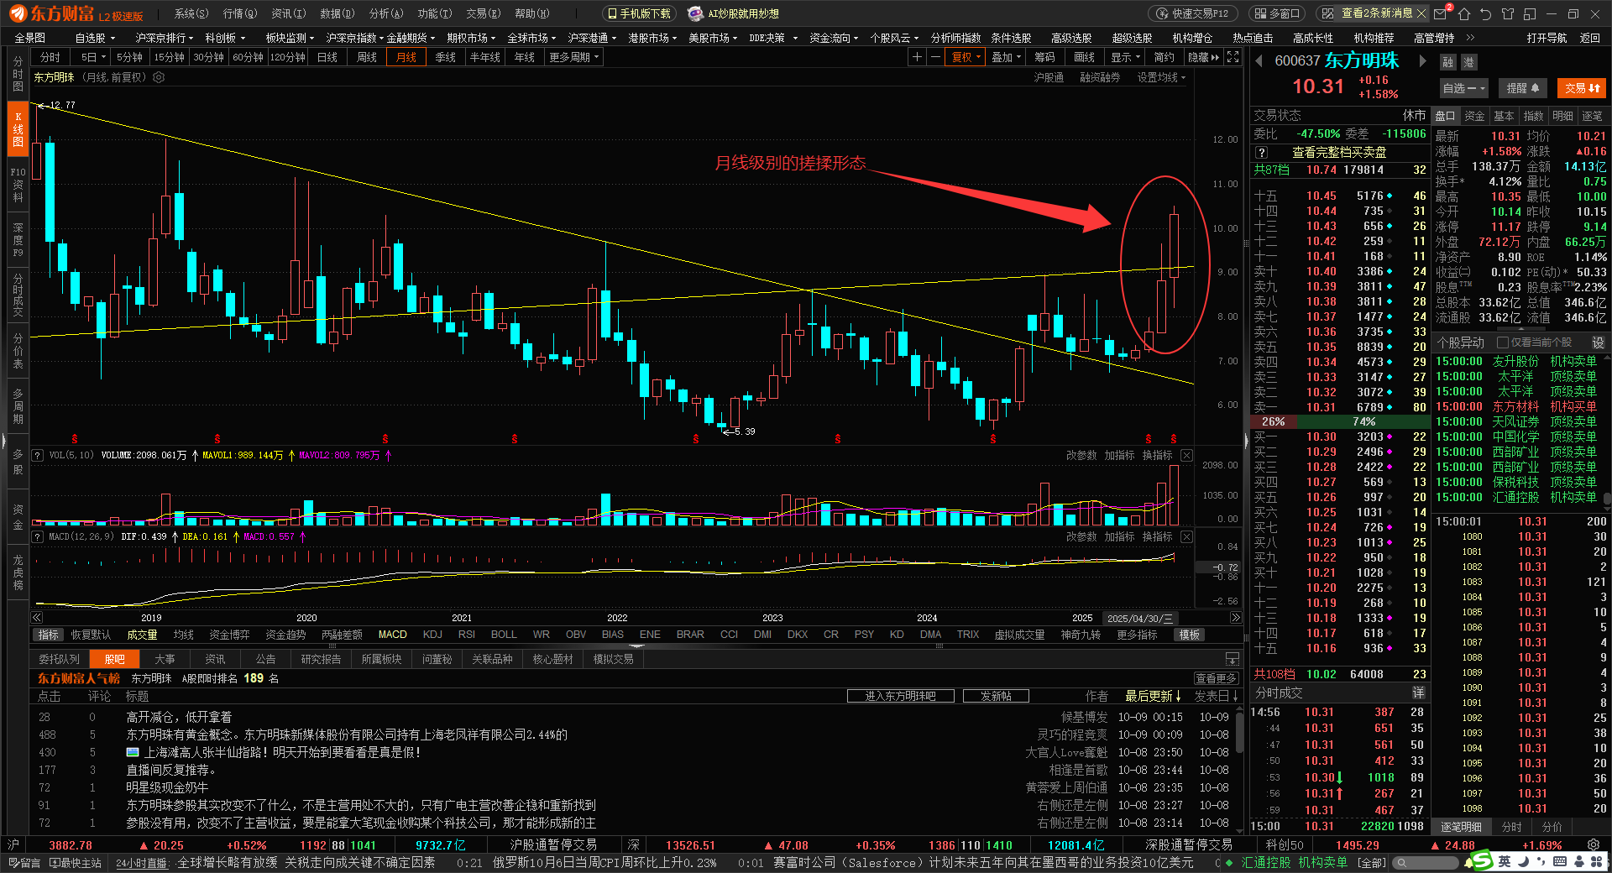Click 查看完整档买卖盘 link
Image resolution: width=1612 pixels, height=873 pixels.
click(x=1338, y=152)
